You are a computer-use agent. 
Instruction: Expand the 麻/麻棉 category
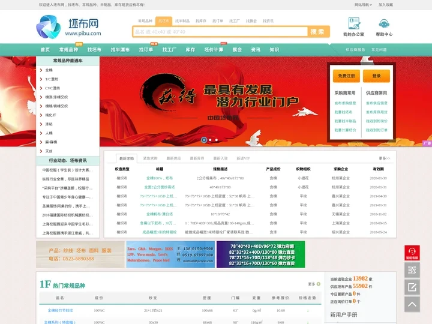point(51,142)
